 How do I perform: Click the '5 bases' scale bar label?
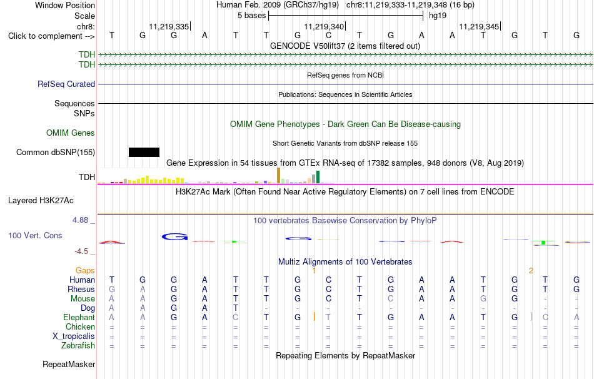[251, 16]
